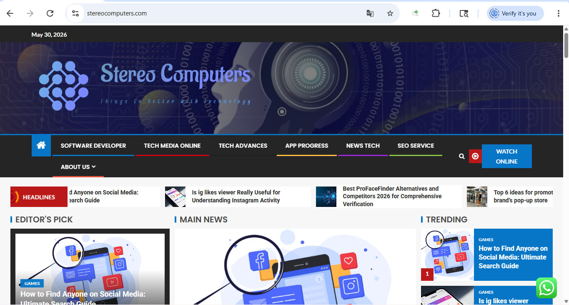Open the Software Developer menu item

[x=93, y=146]
